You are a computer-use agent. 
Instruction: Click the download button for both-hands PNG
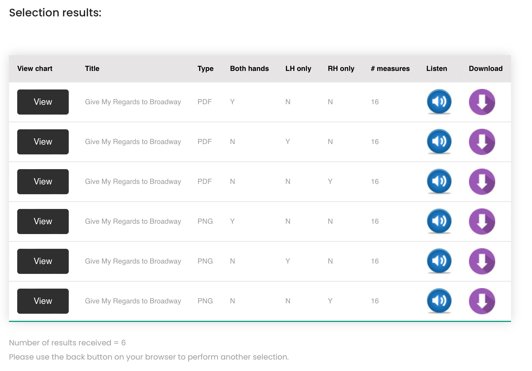pyautogui.click(x=482, y=222)
